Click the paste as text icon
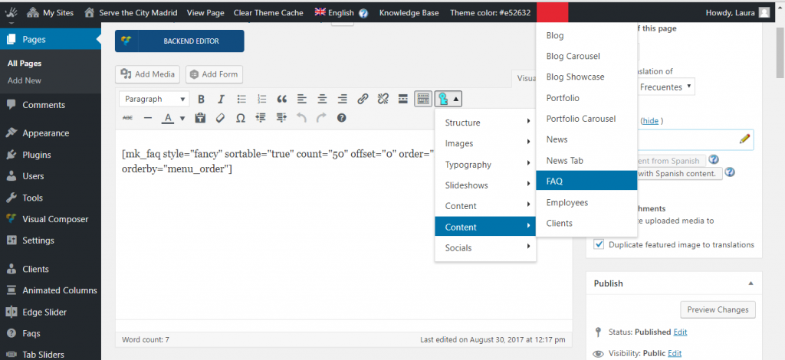Viewport: 785px width, 360px height. pyautogui.click(x=201, y=118)
